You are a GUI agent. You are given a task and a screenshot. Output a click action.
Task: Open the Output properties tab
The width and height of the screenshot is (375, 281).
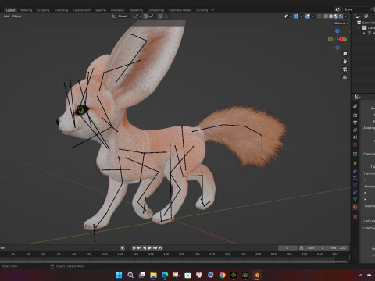[x=355, y=123]
